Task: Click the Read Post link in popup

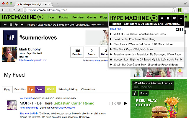Action: pos(116,29)
